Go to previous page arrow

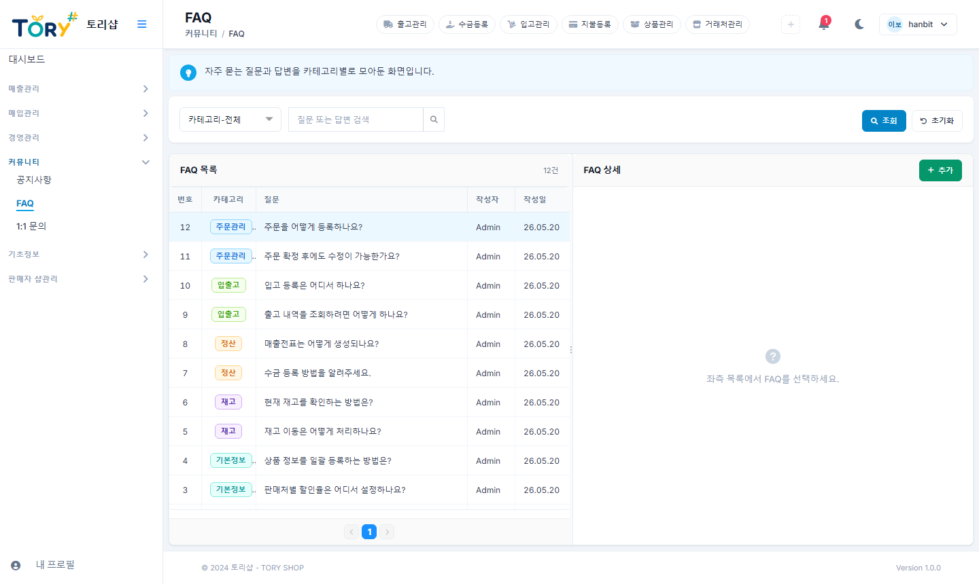pos(351,532)
